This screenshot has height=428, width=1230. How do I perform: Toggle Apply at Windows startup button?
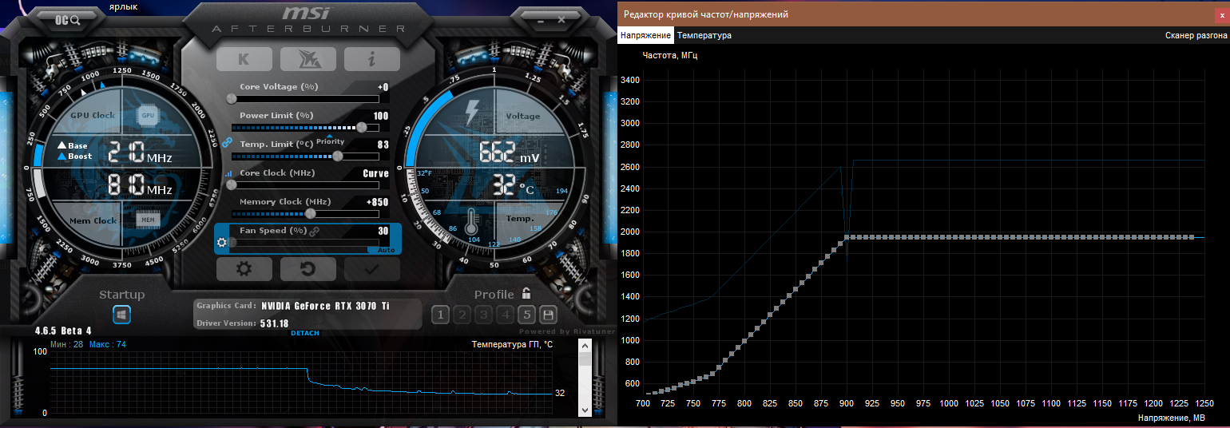click(121, 315)
